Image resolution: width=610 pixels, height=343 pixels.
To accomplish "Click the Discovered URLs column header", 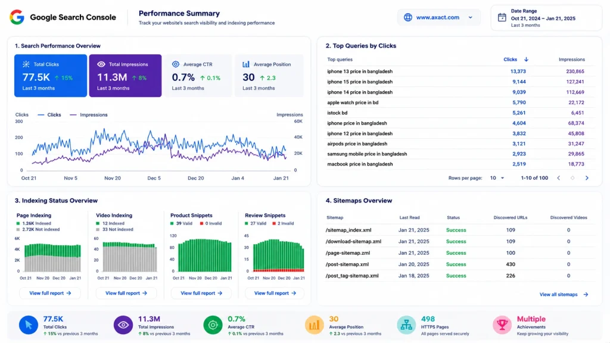I will click(x=511, y=218).
